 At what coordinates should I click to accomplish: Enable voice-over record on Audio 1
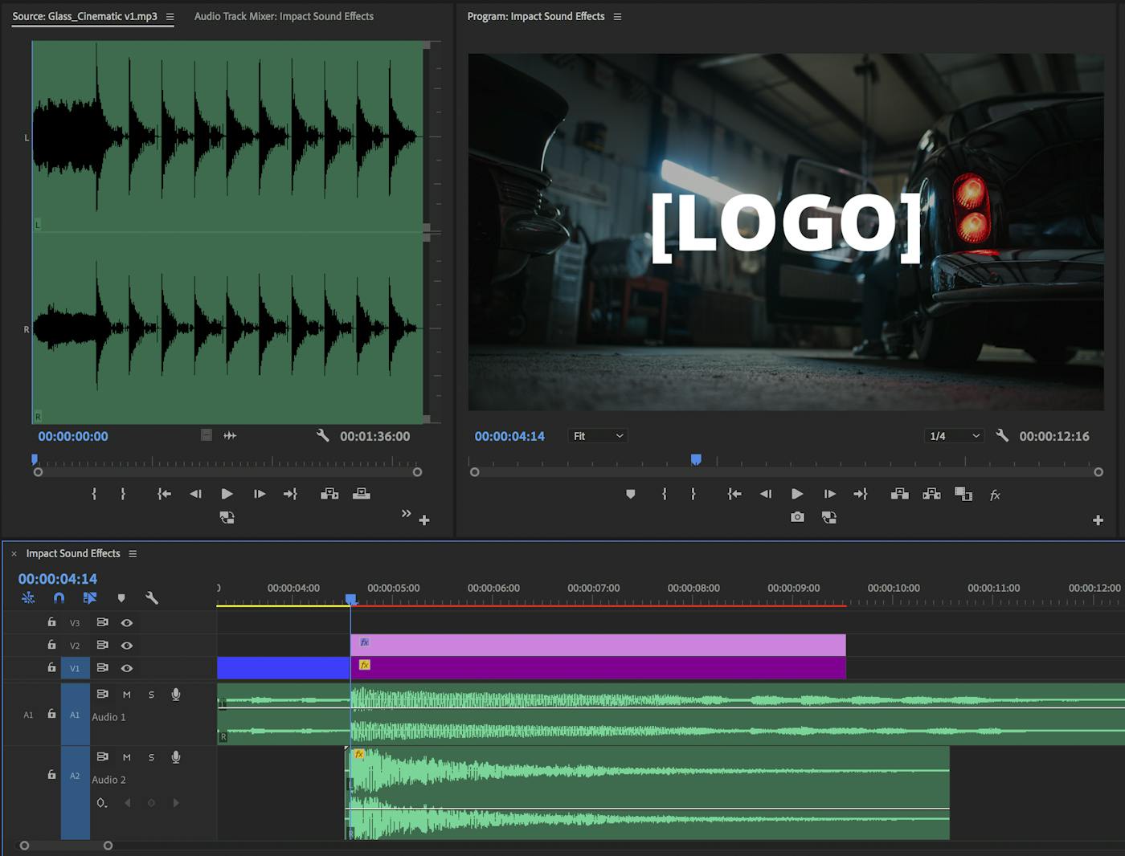176,695
